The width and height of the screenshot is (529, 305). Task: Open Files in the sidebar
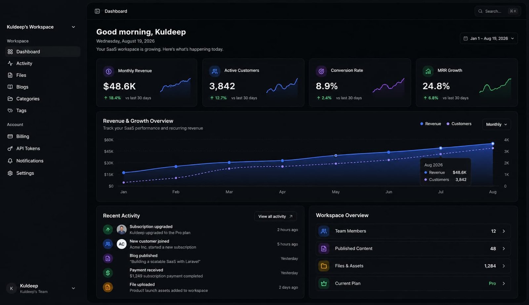pos(43,75)
